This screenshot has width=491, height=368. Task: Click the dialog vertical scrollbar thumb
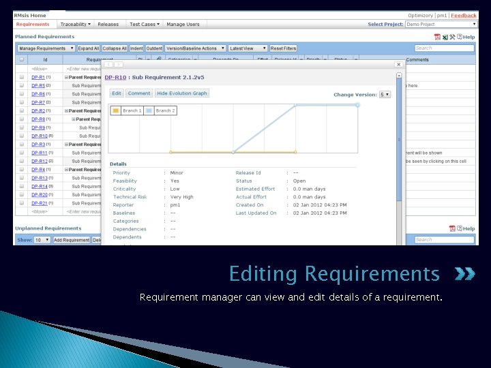399,139
